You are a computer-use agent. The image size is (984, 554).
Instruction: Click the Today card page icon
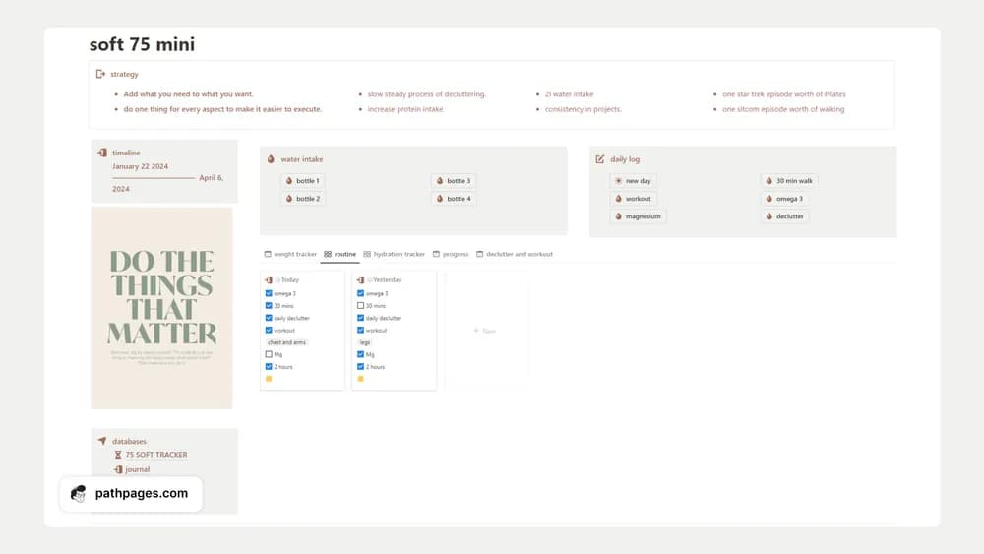coord(269,279)
